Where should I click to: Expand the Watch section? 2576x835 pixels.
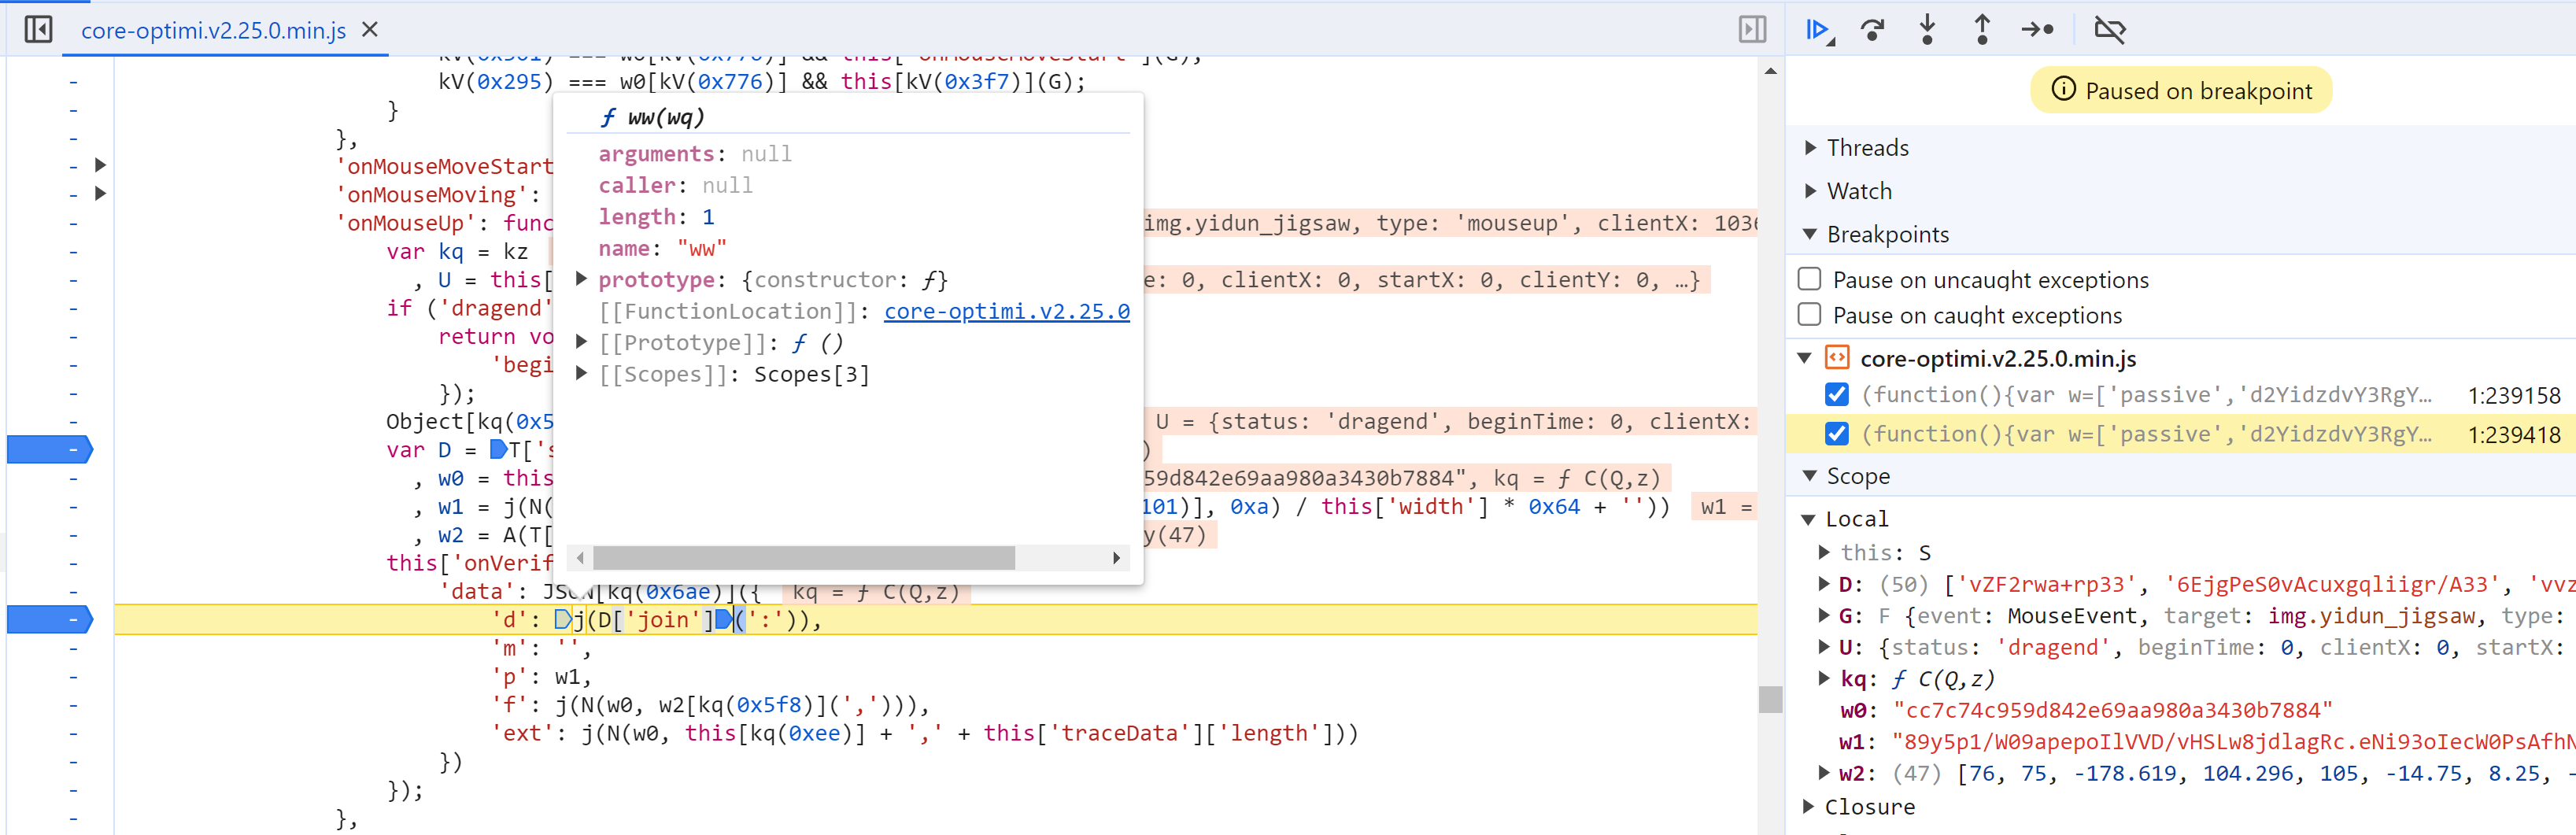(1811, 190)
